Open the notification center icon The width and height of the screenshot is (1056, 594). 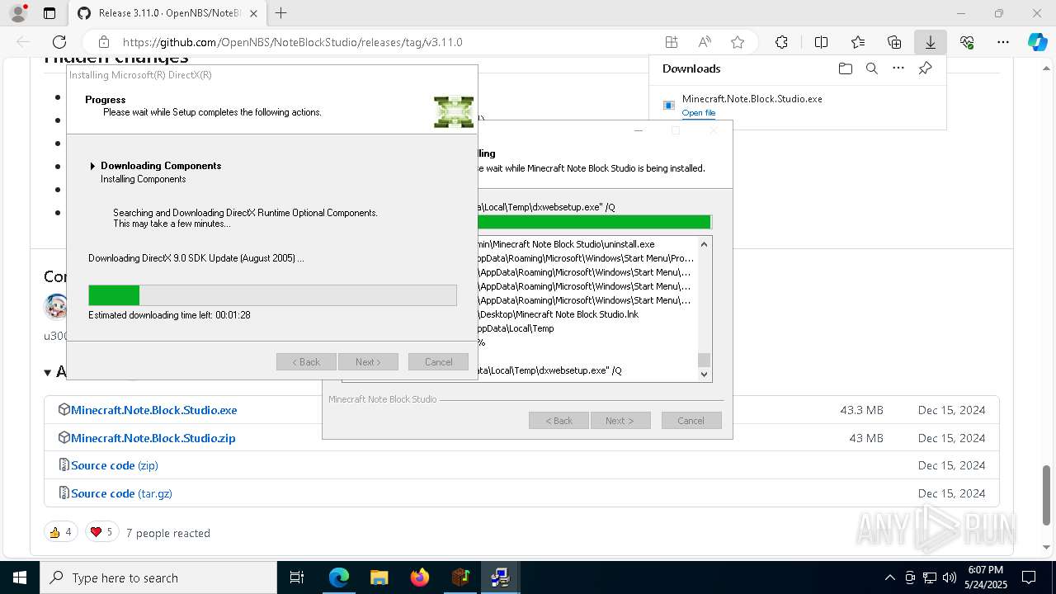tap(1029, 577)
